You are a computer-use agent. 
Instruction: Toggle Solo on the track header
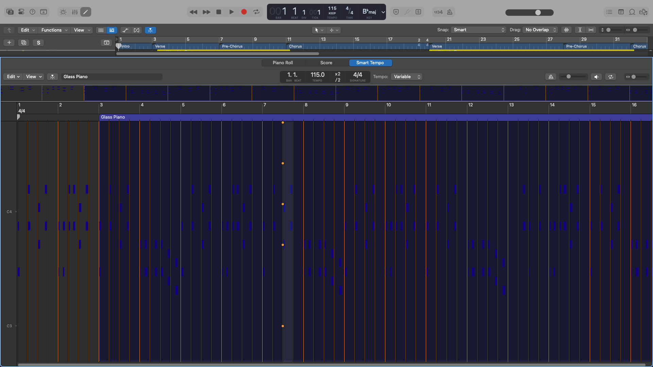click(38, 43)
